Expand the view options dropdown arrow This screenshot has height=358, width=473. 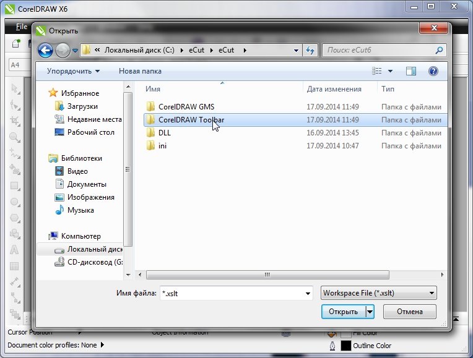390,71
